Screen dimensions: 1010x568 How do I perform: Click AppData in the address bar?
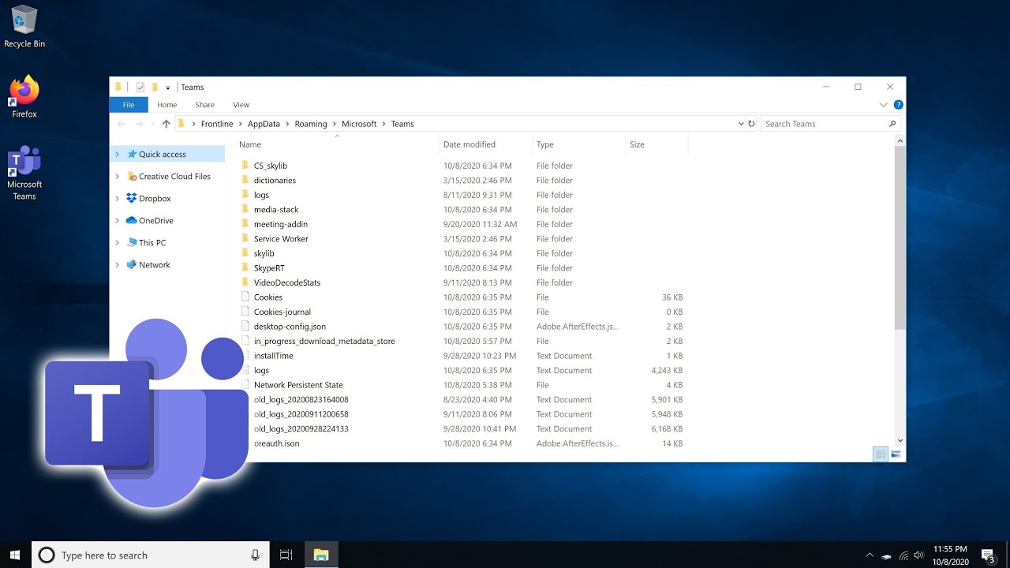[x=264, y=124]
